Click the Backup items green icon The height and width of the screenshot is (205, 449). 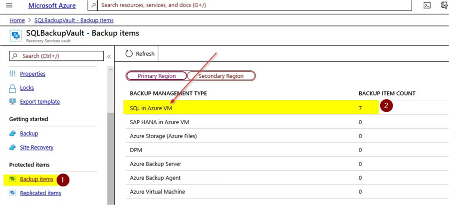point(12,179)
